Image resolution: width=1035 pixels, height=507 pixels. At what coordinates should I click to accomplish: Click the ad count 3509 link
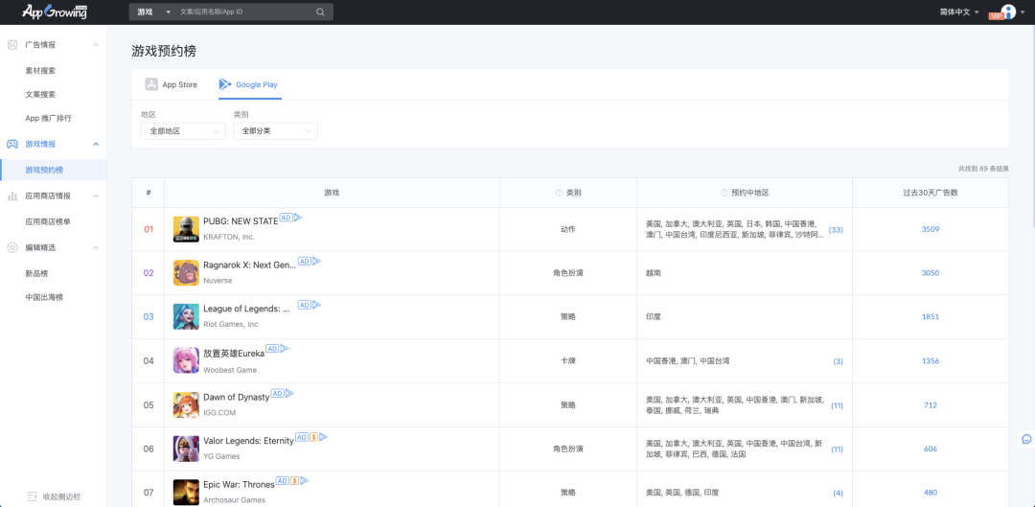pyautogui.click(x=930, y=229)
